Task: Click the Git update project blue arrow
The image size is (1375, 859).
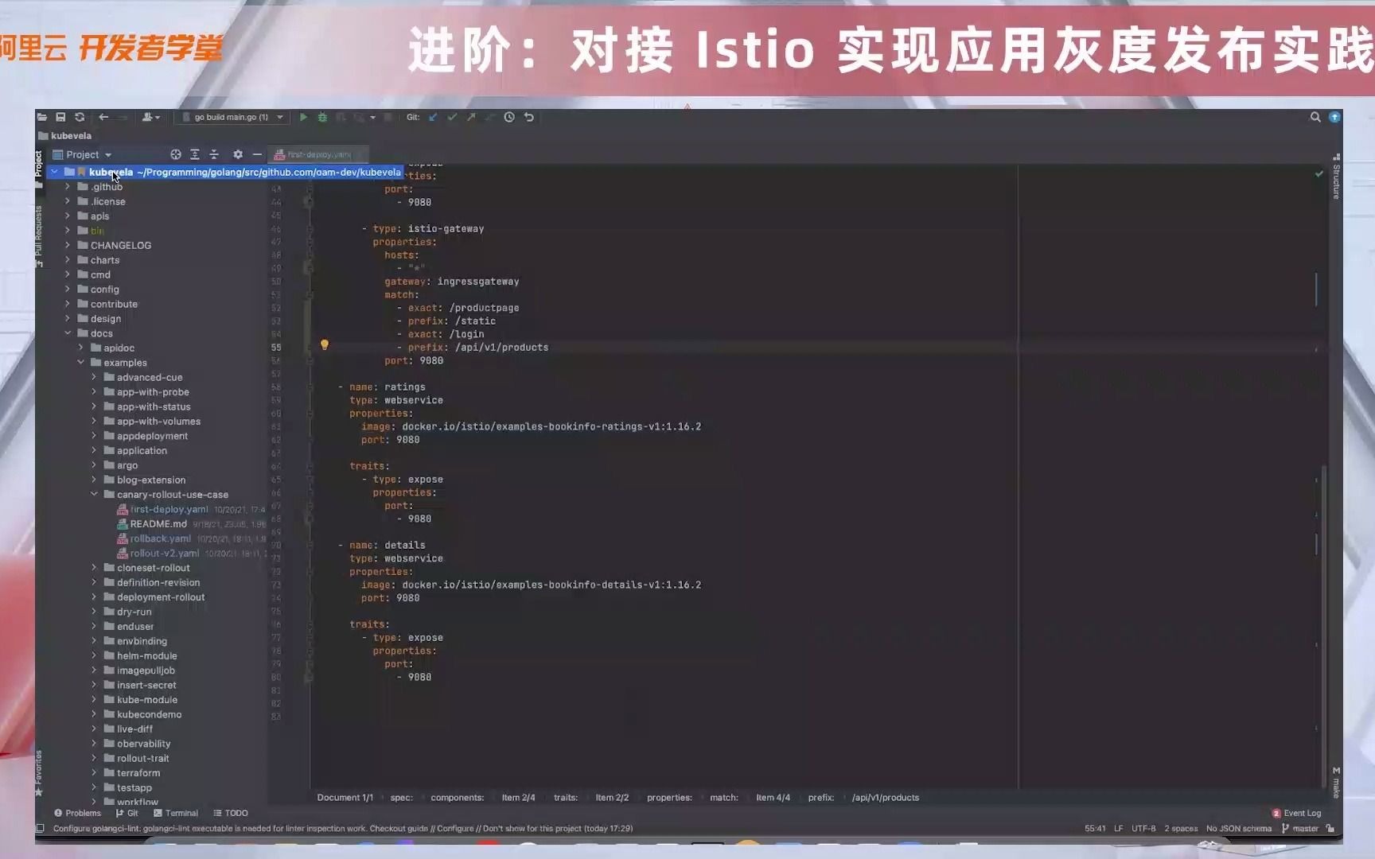Action: pyautogui.click(x=433, y=117)
